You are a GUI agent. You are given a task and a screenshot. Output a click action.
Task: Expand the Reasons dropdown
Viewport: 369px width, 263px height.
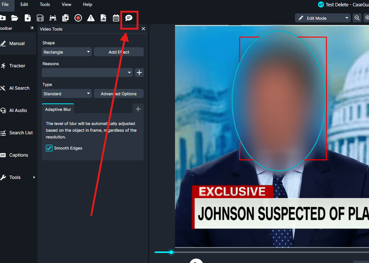(x=87, y=73)
